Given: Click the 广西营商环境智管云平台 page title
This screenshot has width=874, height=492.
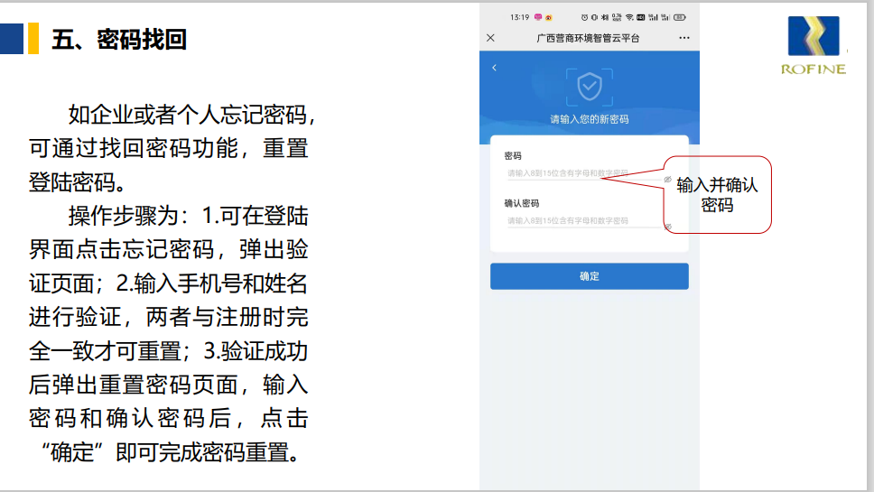Looking at the screenshot, I should point(587,38).
